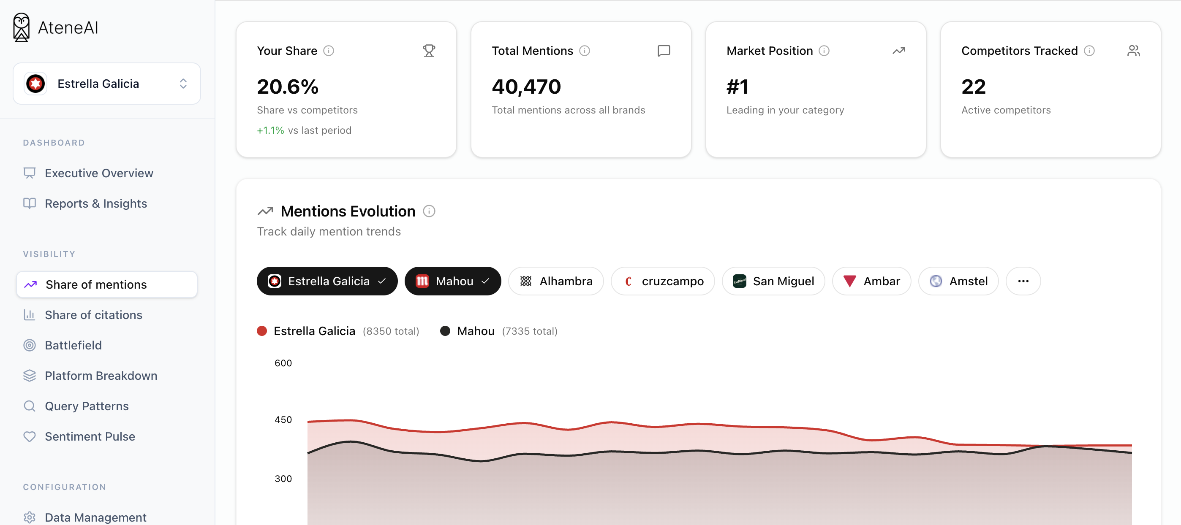Click the info icon beside Your Share
The image size is (1181, 525).
tap(328, 51)
